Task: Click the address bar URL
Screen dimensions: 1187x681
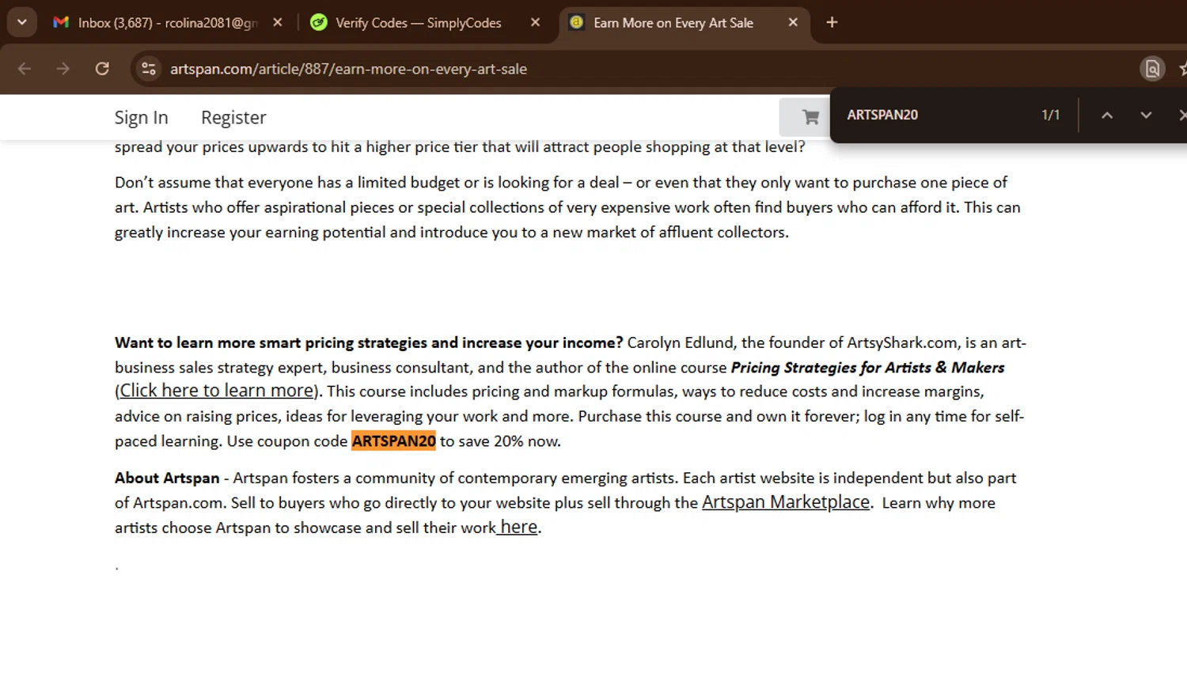Action: tap(348, 69)
